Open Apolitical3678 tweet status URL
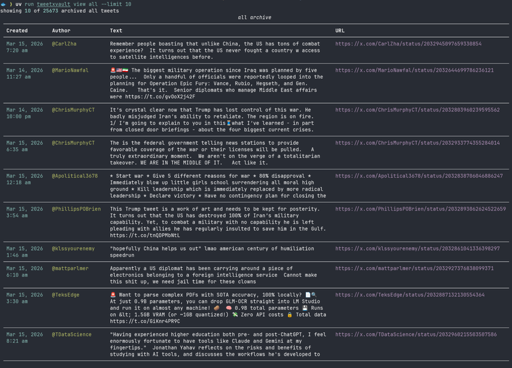The width and height of the screenshot is (512, 368). (419, 175)
